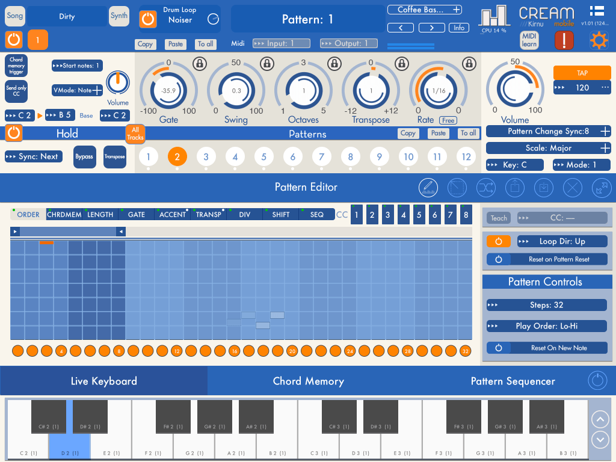Click the TAP tempo button
This screenshot has width=616, height=462.
click(582, 73)
